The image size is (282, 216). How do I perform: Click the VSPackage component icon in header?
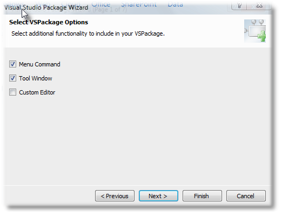[255, 31]
